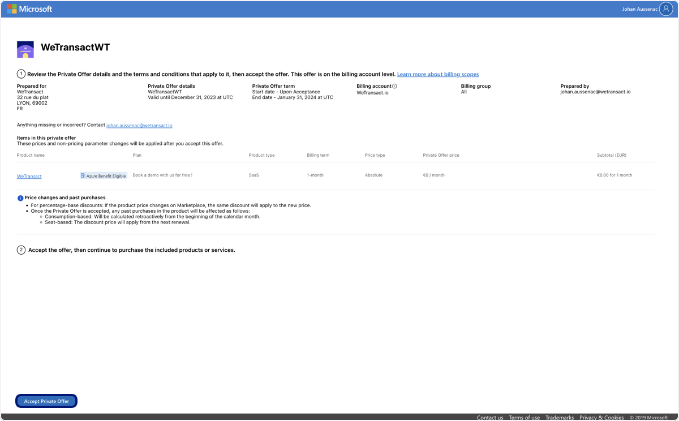
Task: Click the Billing term column header
Action: (318, 155)
